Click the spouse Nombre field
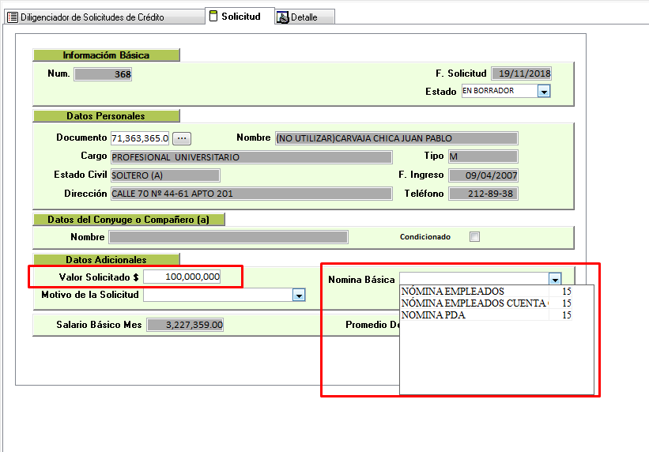Viewport: 649px width, 452px height. pyautogui.click(x=228, y=237)
